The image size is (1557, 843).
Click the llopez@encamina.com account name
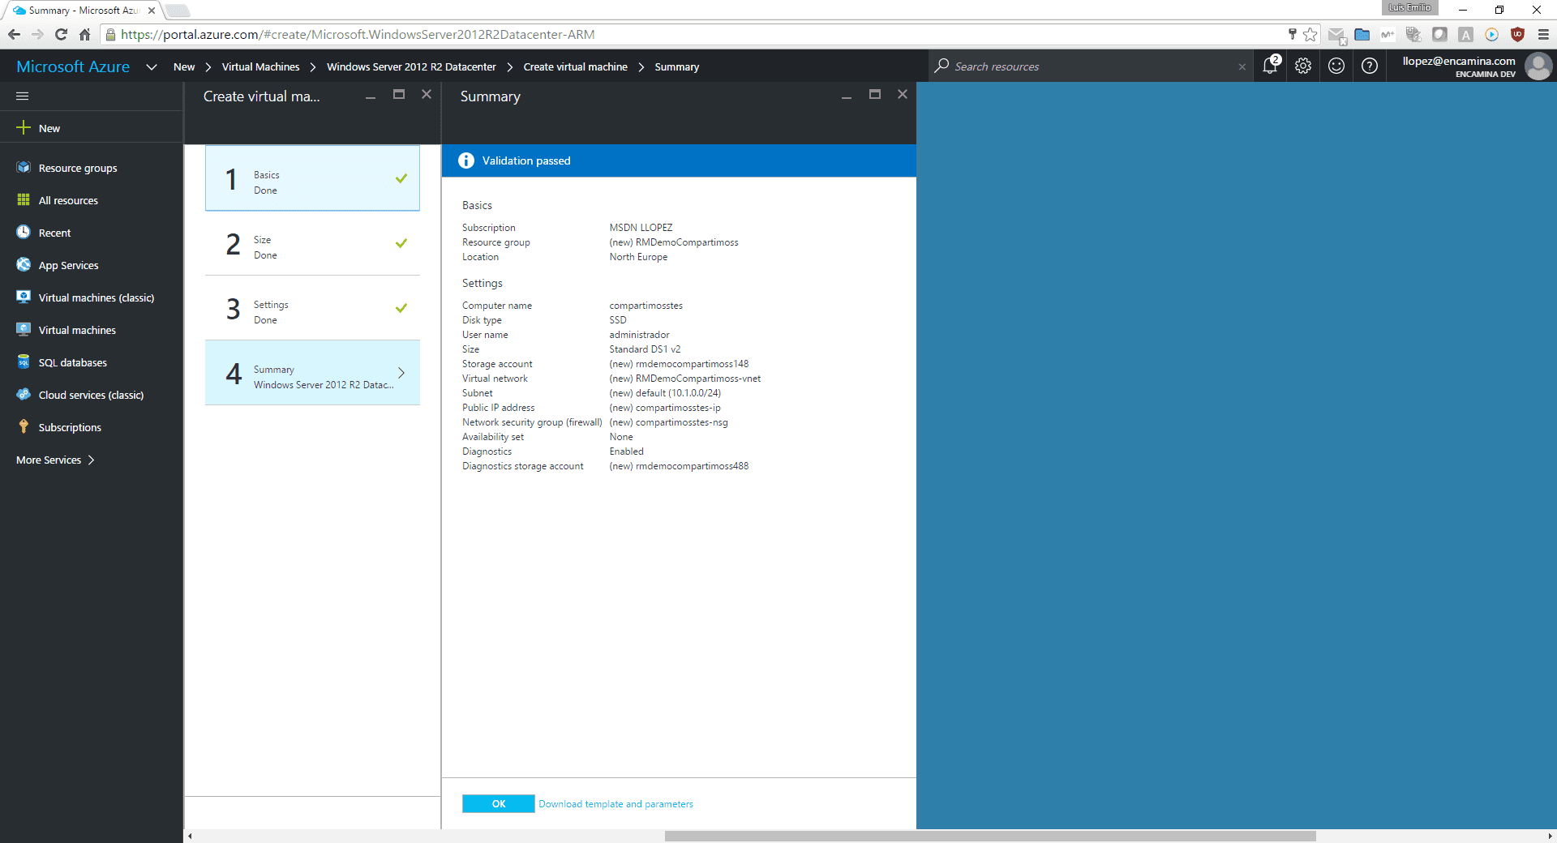(x=1459, y=61)
